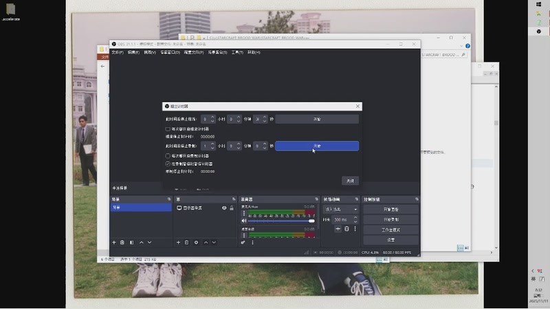Click the add source plus icon
This screenshot has width=550, height=309.
click(x=178, y=242)
